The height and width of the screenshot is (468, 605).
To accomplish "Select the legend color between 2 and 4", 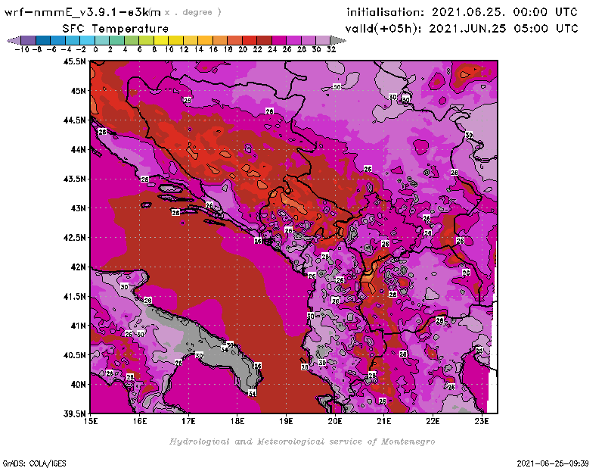I will click(x=117, y=40).
